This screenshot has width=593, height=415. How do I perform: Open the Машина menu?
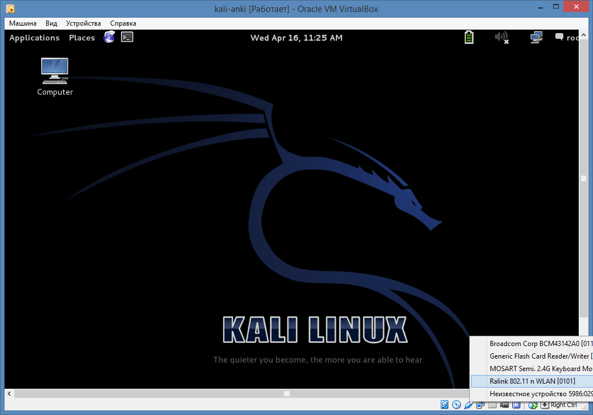click(23, 23)
